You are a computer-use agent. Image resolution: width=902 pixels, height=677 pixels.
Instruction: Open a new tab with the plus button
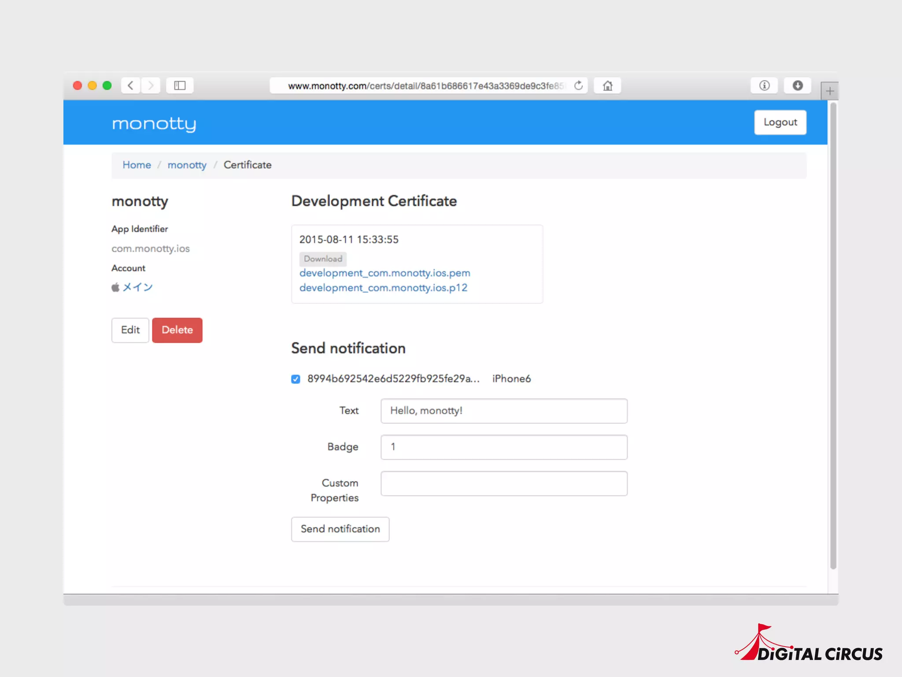click(829, 91)
